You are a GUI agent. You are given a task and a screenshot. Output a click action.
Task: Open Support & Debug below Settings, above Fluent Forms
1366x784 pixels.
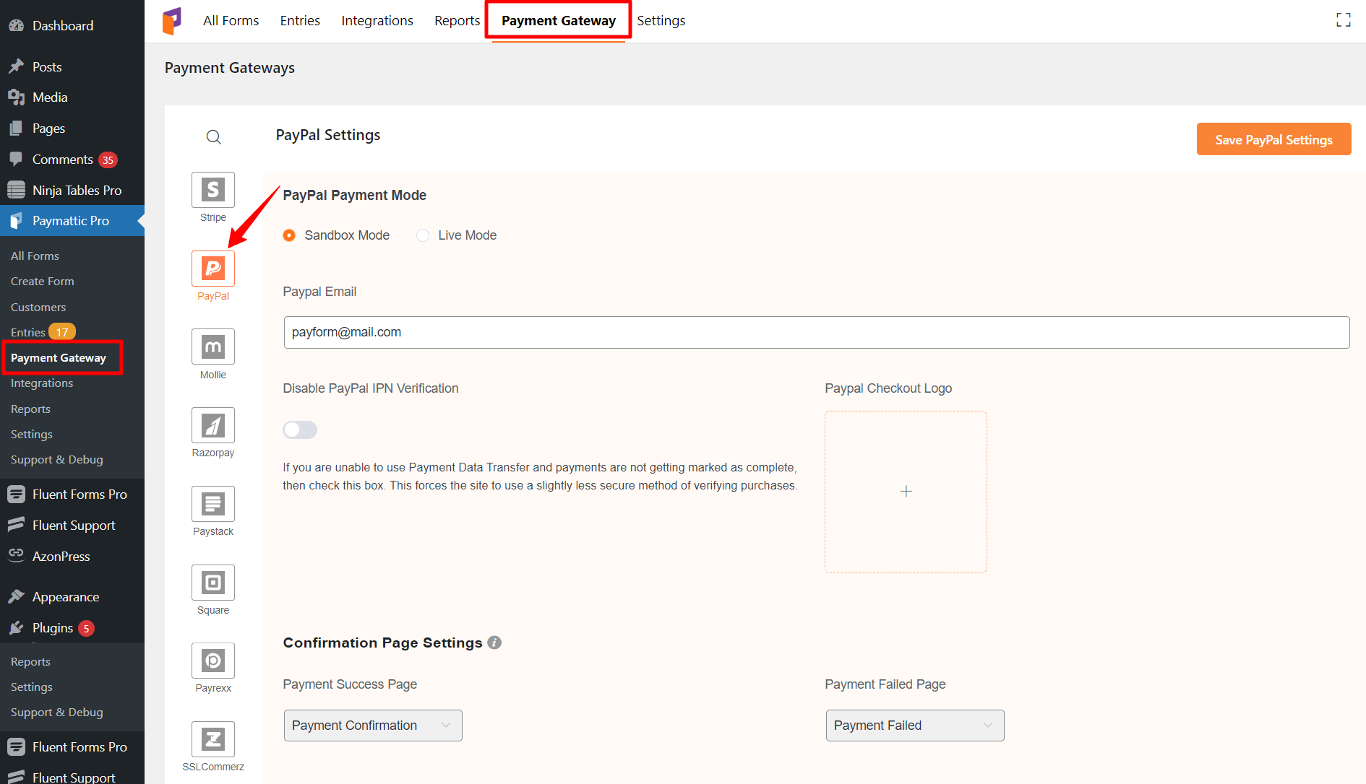pos(57,460)
